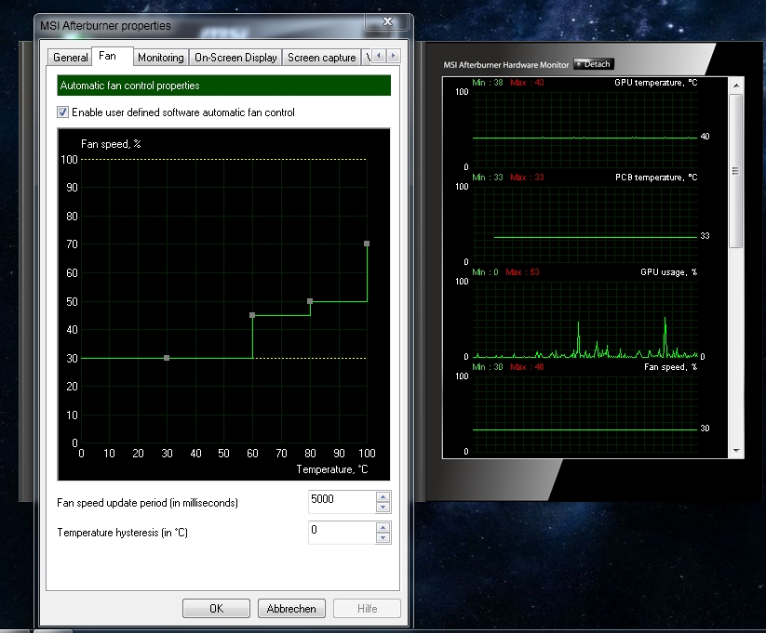Select the Fan tab
Screen dimensions: 766x633
[107, 56]
